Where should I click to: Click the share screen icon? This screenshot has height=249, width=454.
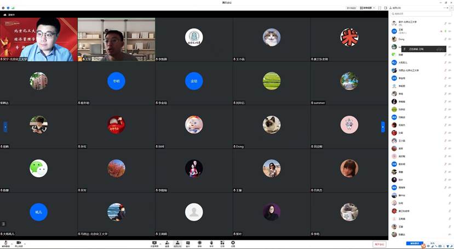[x=154, y=243]
